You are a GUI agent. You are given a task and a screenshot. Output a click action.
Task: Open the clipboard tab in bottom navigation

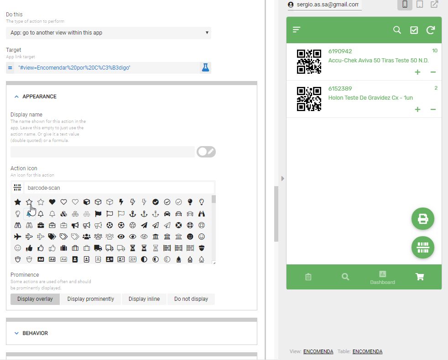click(x=308, y=277)
